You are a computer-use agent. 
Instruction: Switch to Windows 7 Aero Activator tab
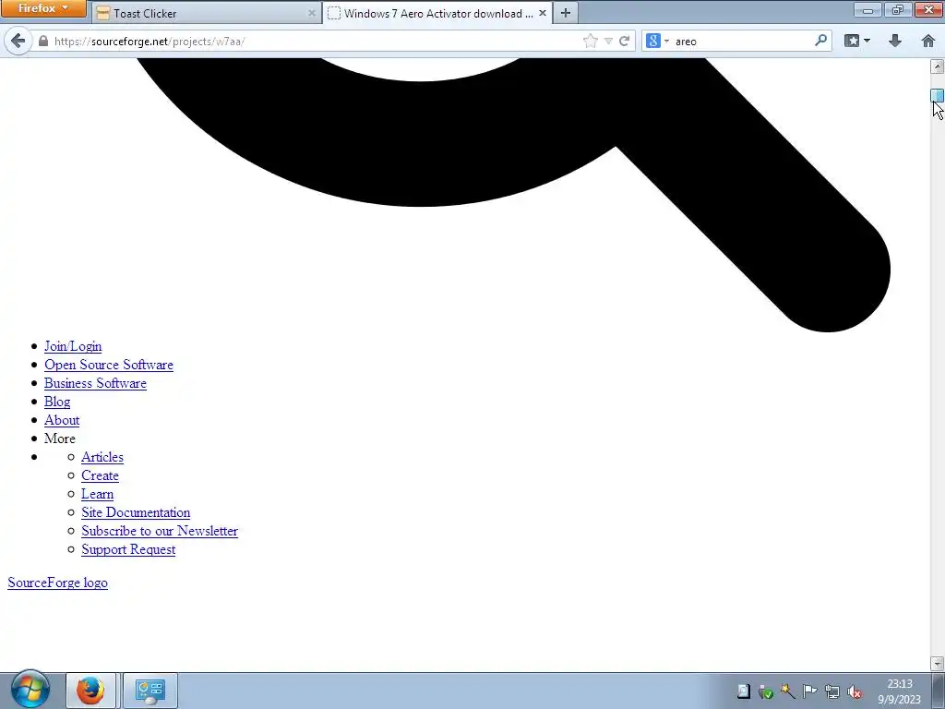[x=437, y=13]
